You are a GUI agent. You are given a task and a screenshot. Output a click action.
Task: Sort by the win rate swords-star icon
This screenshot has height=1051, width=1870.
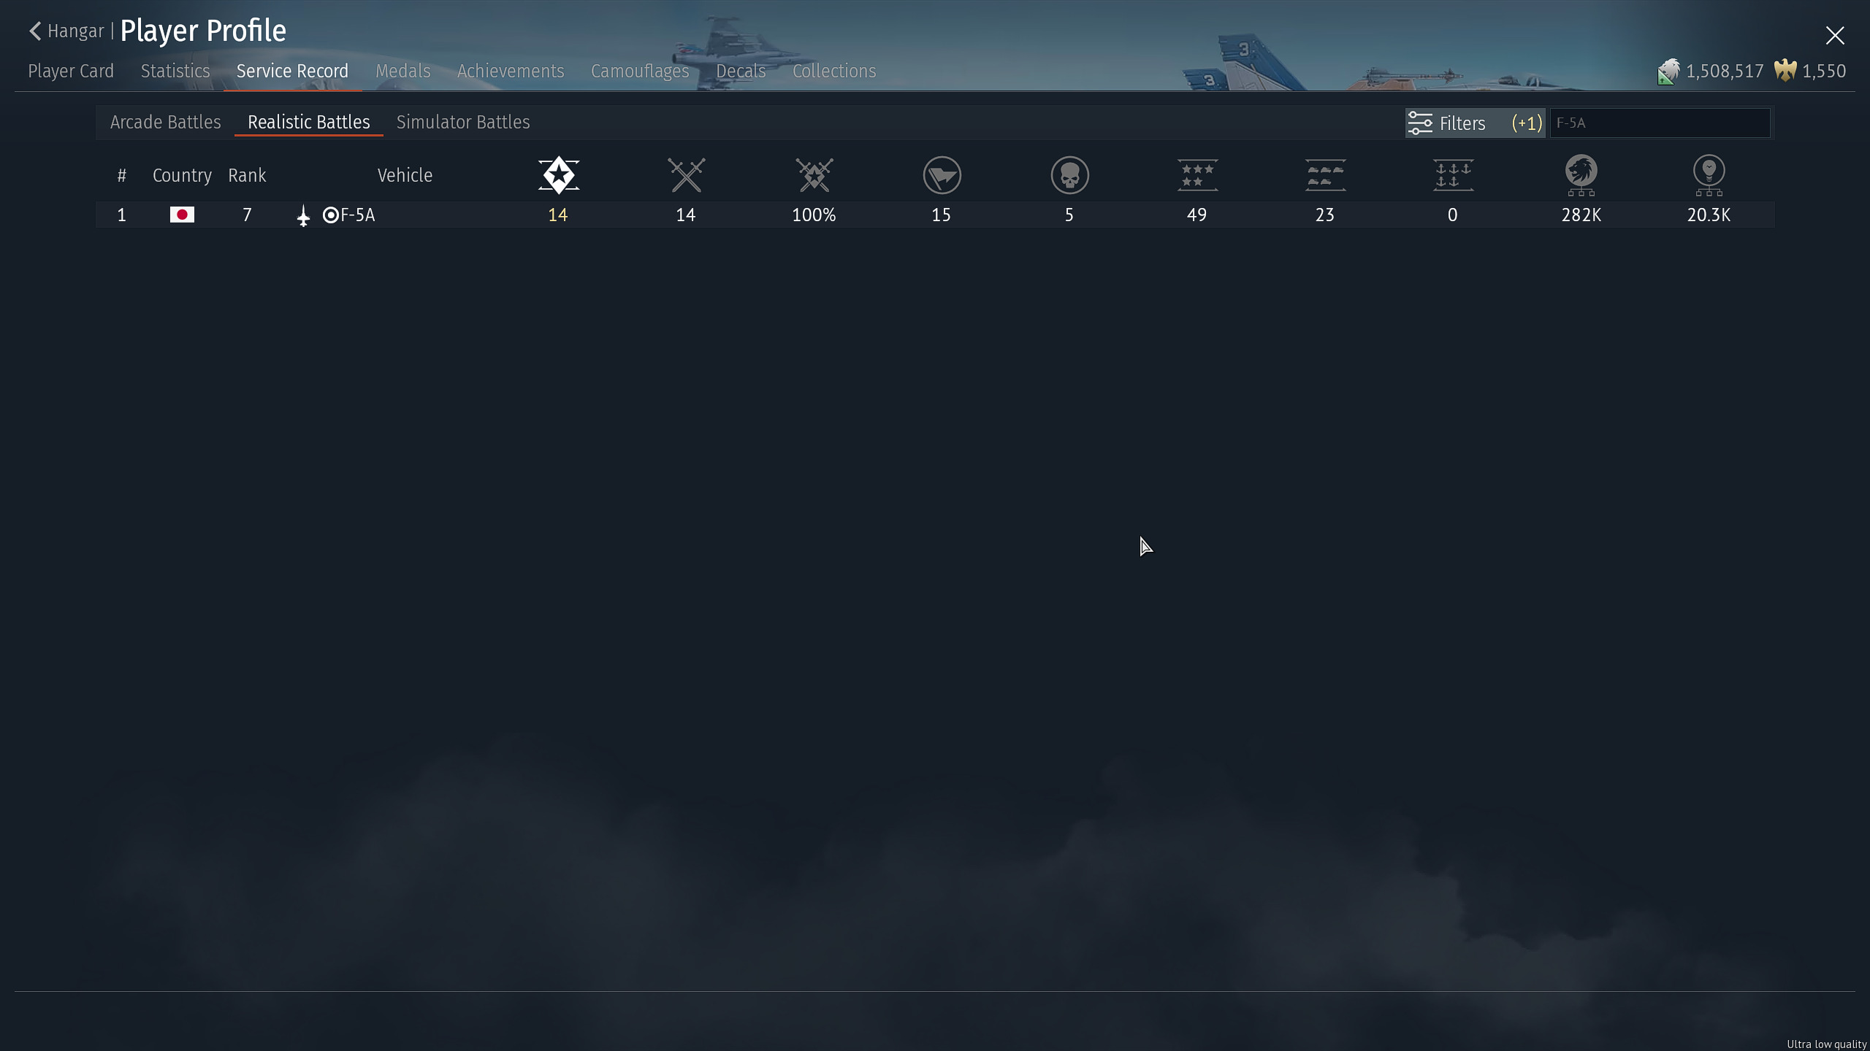[814, 175]
